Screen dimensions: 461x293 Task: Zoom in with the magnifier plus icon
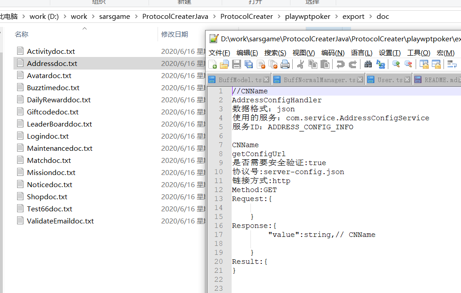point(396,64)
